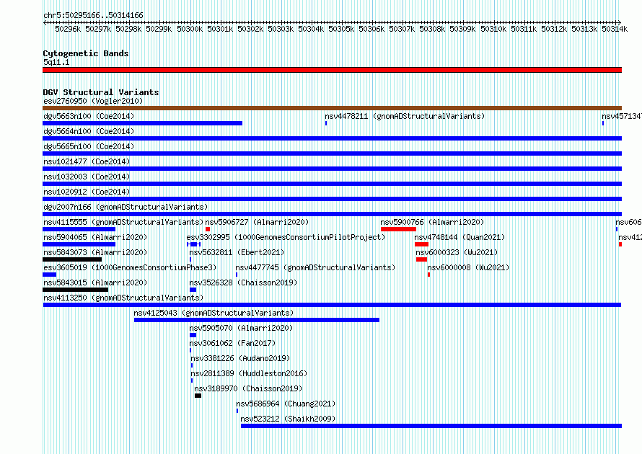The image size is (642, 454).
Task: Click the 50313k ruler position
Action: click(x=584, y=29)
